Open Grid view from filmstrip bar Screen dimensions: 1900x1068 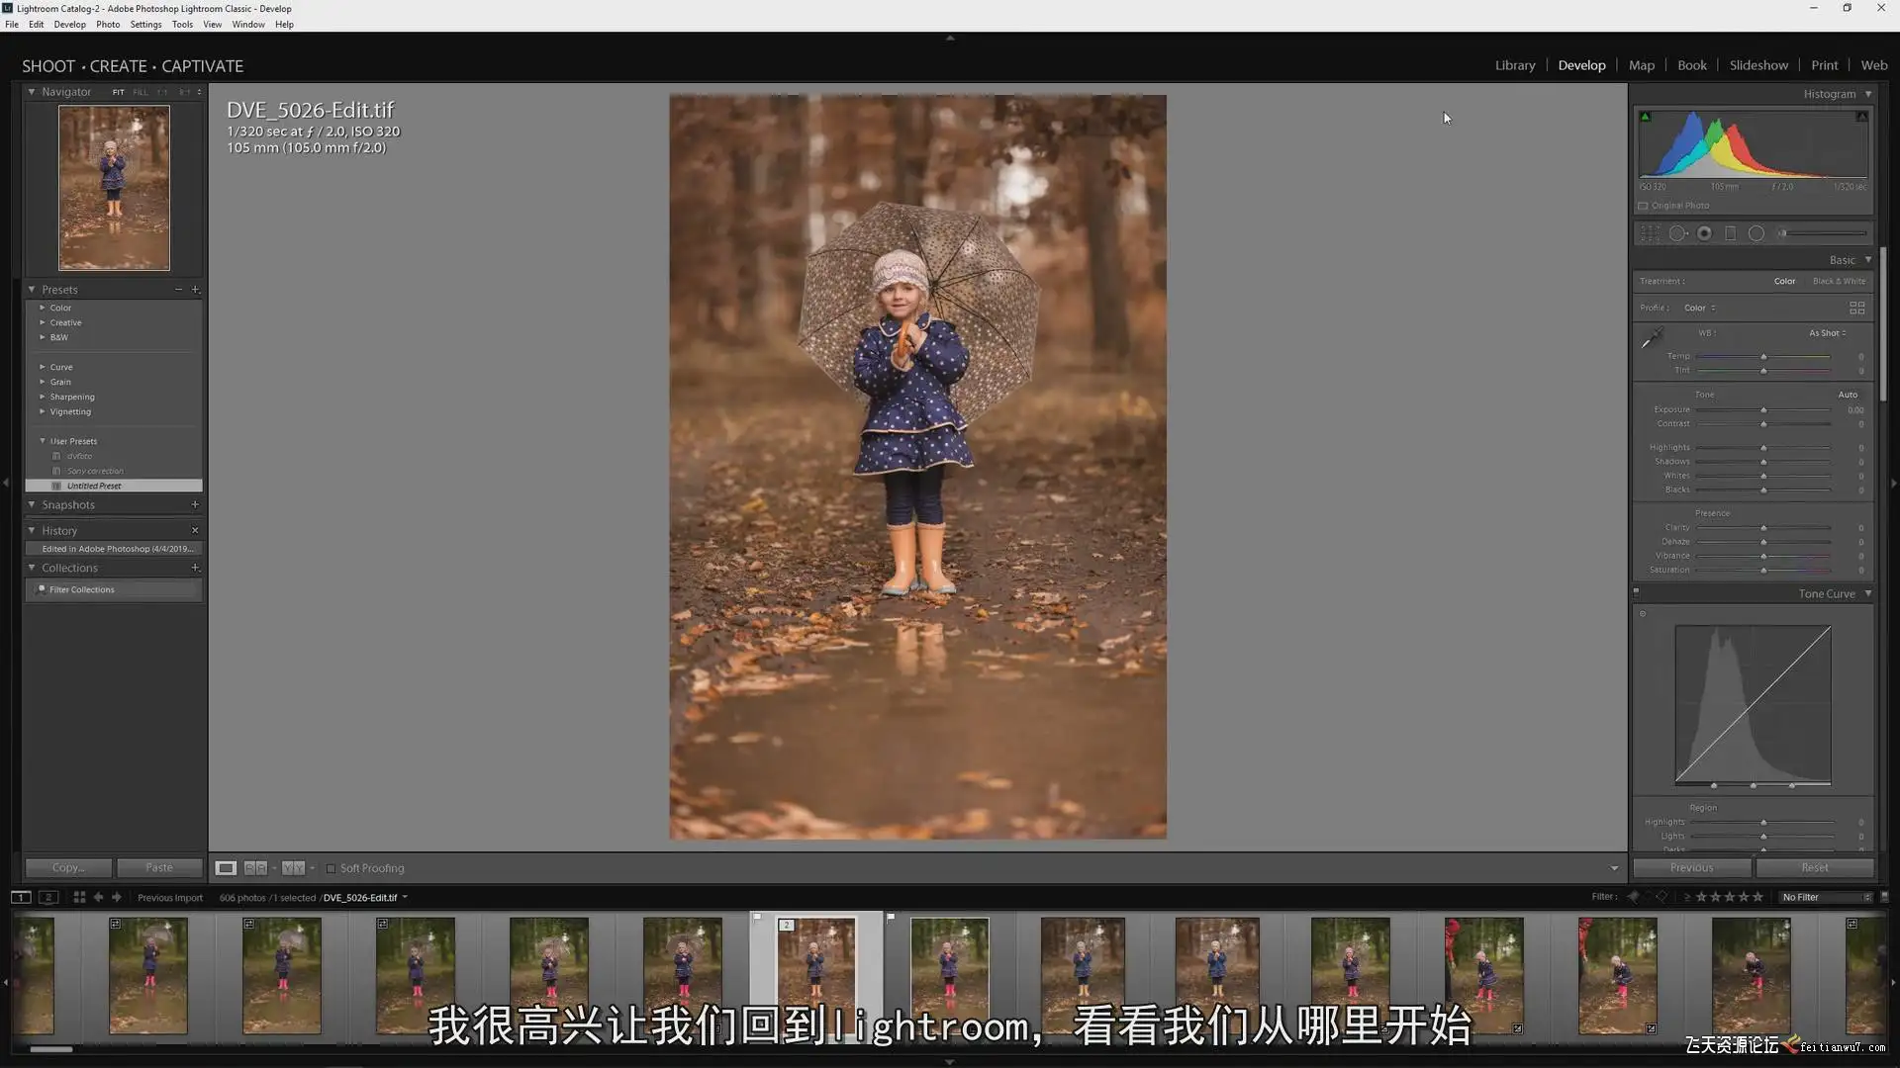click(79, 898)
